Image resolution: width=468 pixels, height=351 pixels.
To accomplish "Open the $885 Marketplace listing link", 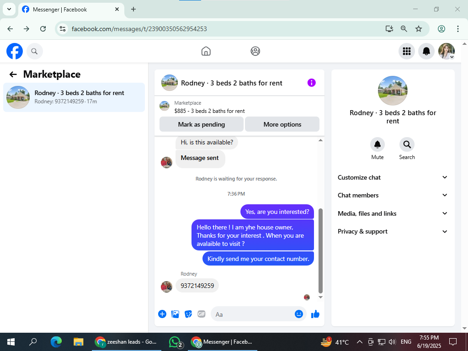I will coord(209,111).
